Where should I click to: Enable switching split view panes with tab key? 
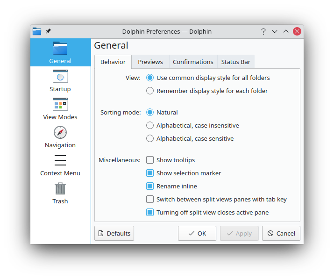click(x=150, y=199)
